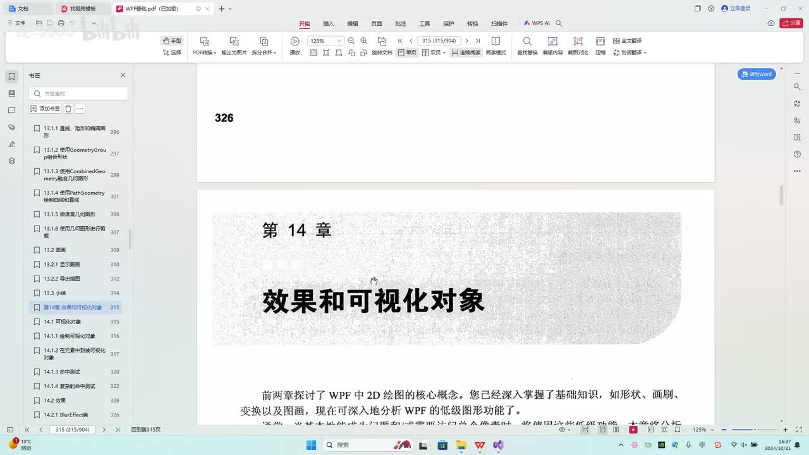Image resolution: width=809 pixels, height=455 pixels.
Task: Switch to the 页面 ribbon tab
Action: [x=377, y=23]
